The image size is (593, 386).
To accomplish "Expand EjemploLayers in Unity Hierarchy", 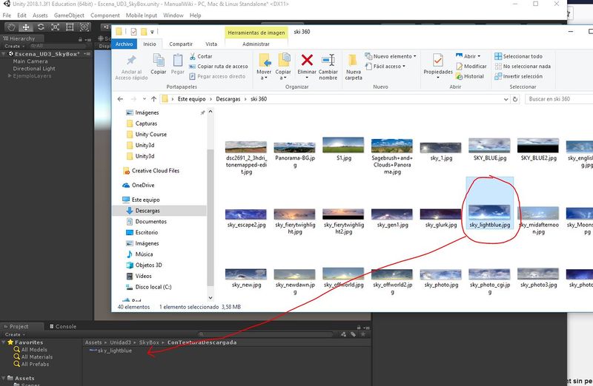I will 10,76.
